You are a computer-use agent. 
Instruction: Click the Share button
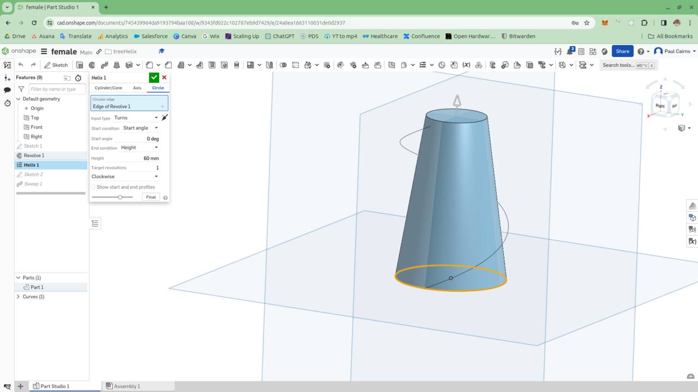pyautogui.click(x=622, y=51)
